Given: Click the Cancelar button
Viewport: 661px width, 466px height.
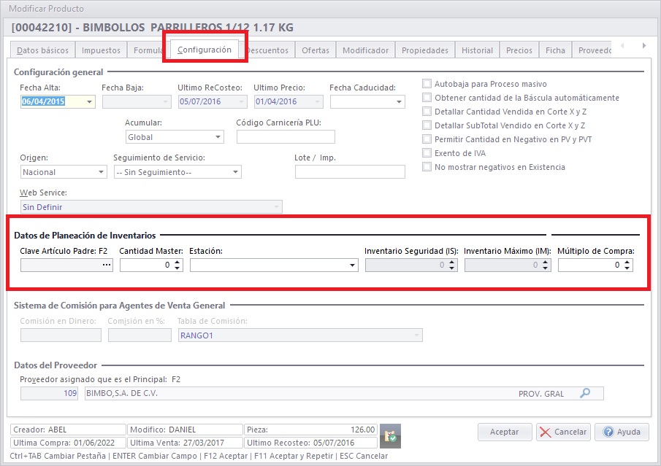Looking at the screenshot, I should click(x=563, y=432).
